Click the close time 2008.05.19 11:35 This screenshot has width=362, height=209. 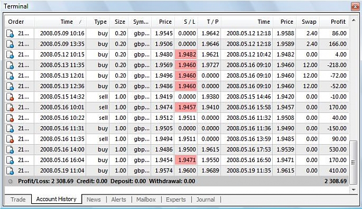[248, 171]
